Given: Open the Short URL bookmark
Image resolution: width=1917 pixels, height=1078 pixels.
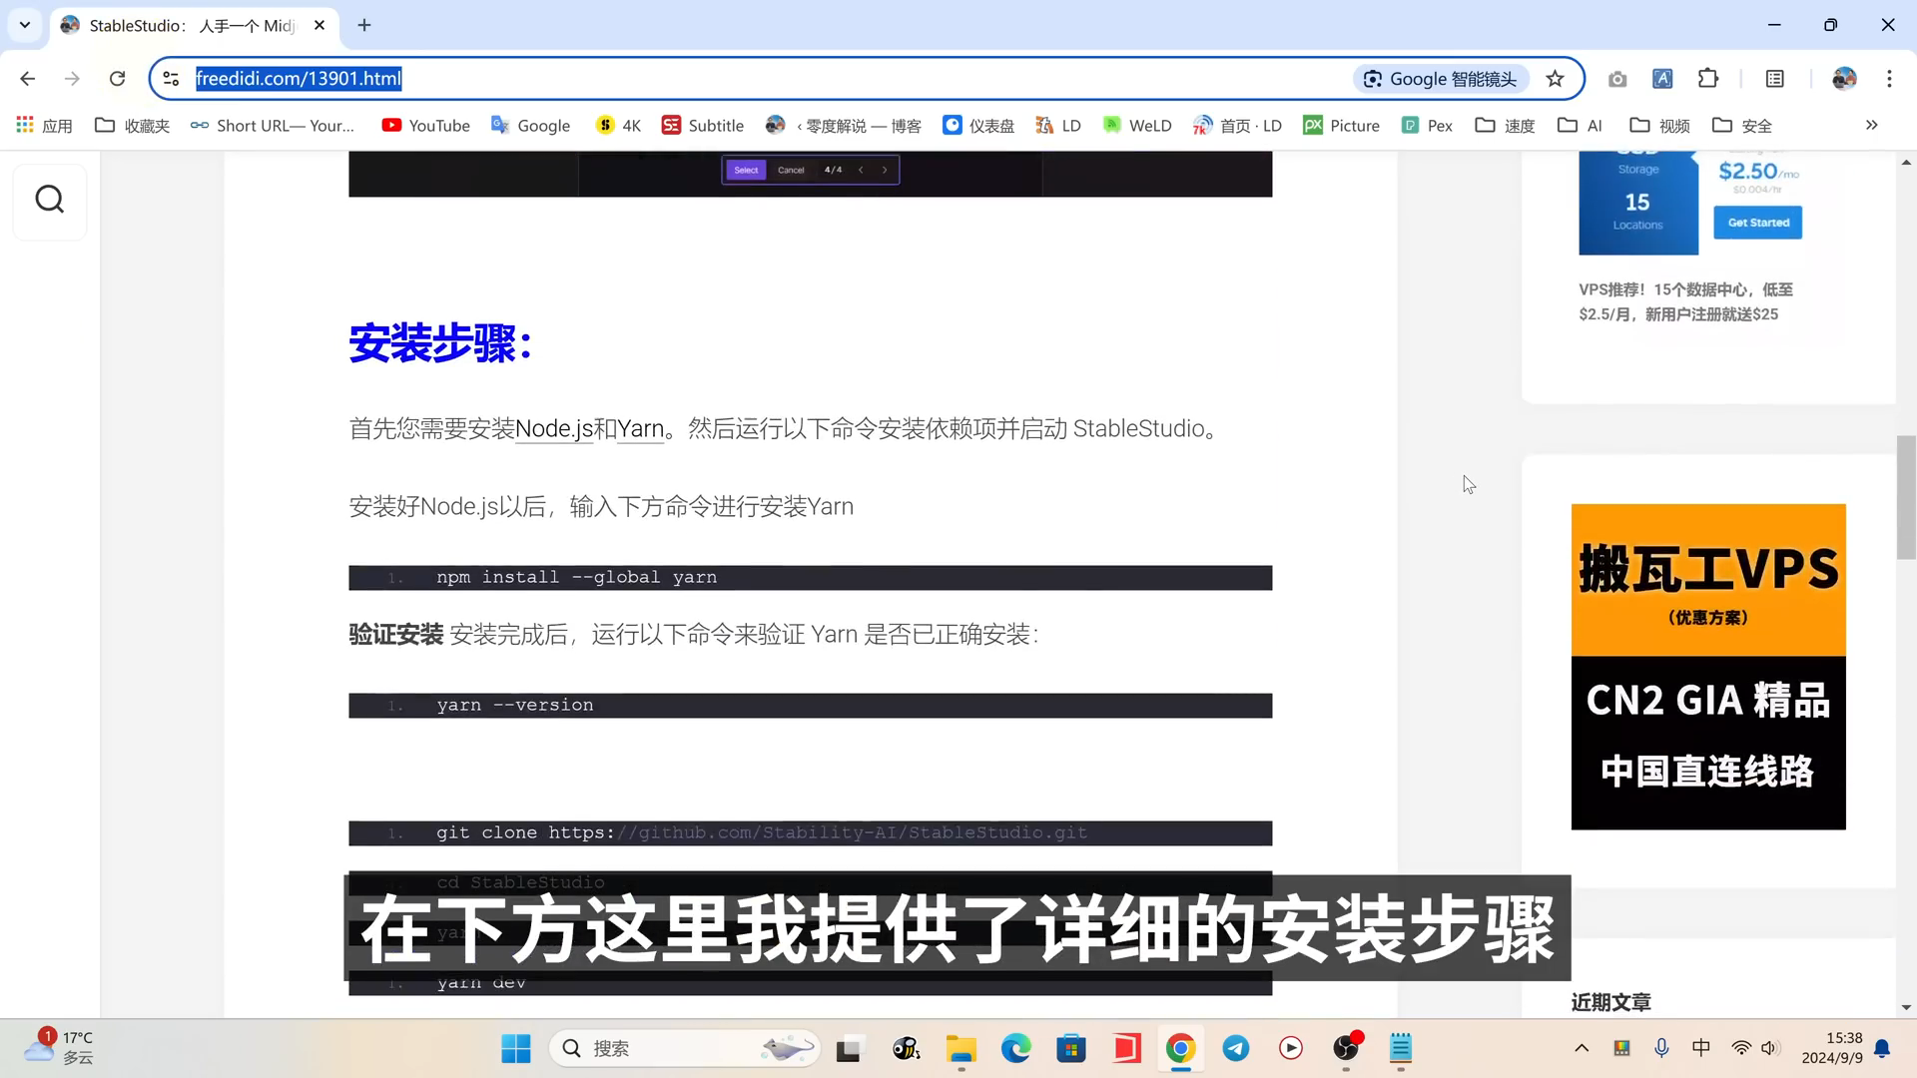Looking at the screenshot, I should tap(273, 125).
